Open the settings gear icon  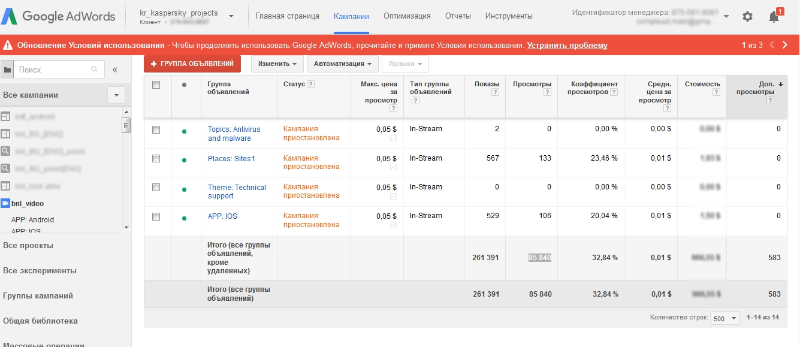pos(747,17)
